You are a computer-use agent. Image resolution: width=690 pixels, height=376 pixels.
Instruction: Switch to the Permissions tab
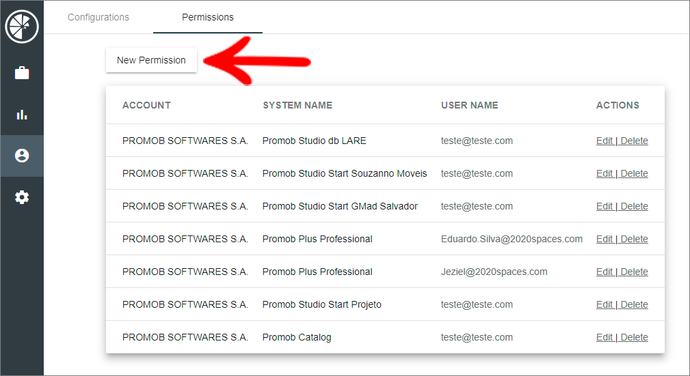[208, 17]
